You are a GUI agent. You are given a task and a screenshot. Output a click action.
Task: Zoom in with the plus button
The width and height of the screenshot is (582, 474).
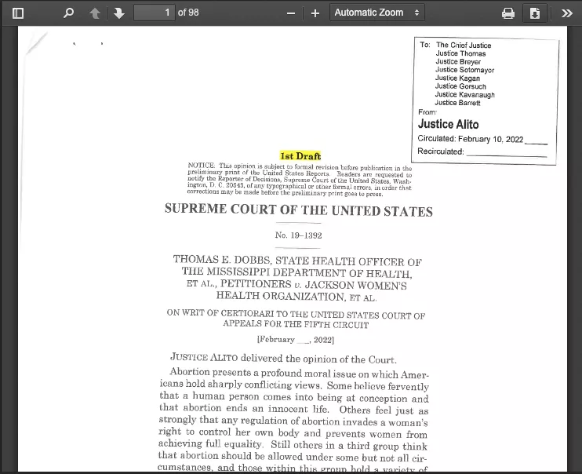coord(315,13)
